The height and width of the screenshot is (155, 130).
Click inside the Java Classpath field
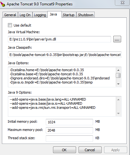click(x=65, y=55)
